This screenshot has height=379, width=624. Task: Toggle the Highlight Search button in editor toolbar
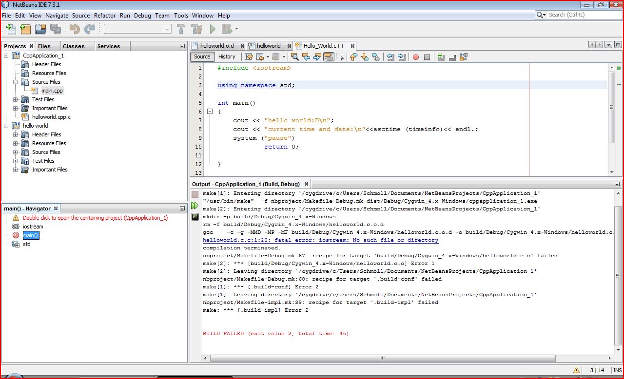coord(329,57)
